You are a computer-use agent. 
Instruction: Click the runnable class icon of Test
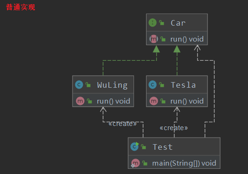click(x=134, y=146)
